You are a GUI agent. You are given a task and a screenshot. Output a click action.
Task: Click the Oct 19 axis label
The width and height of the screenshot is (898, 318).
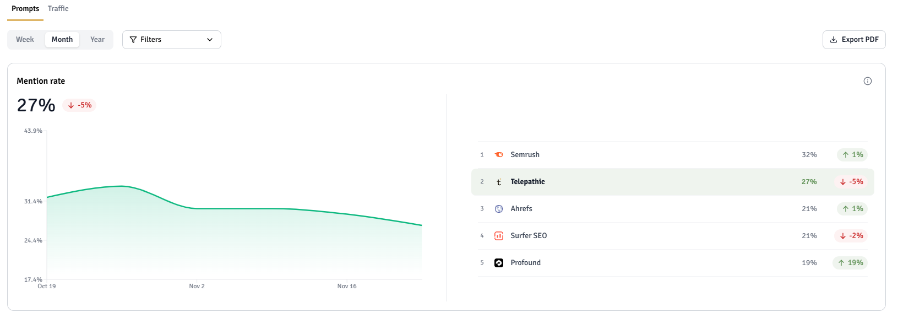47,286
